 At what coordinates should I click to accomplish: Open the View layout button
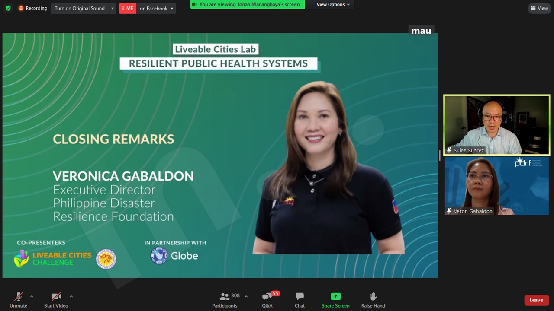click(x=539, y=8)
